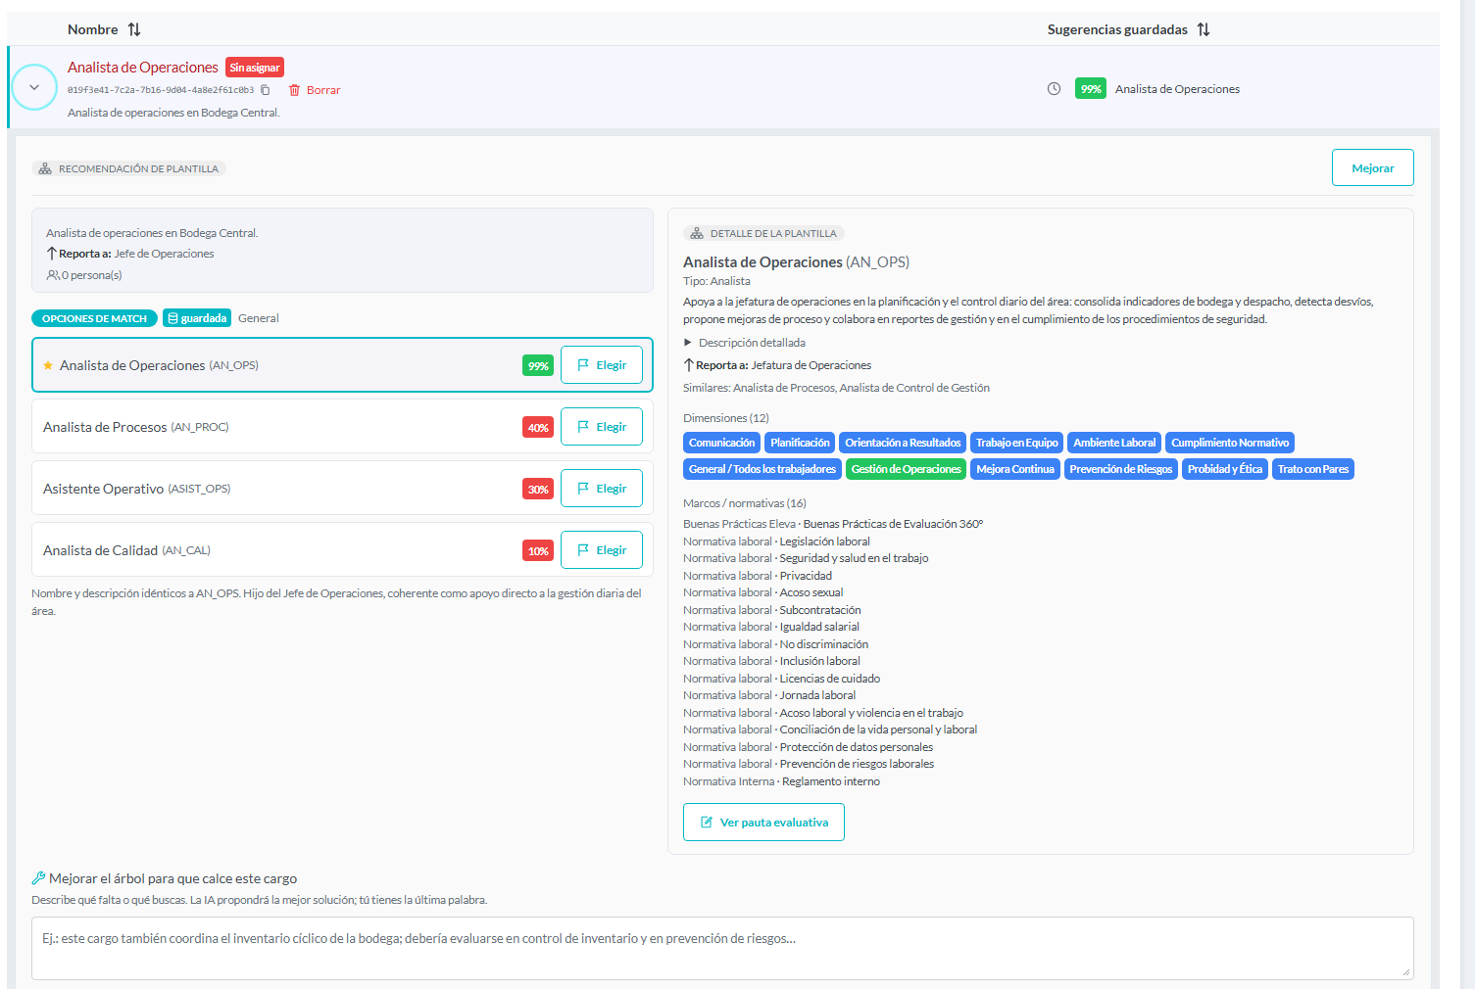Choose the Analista de Operaciones AN_OPS match
1475x989 pixels.
tap(602, 365)
